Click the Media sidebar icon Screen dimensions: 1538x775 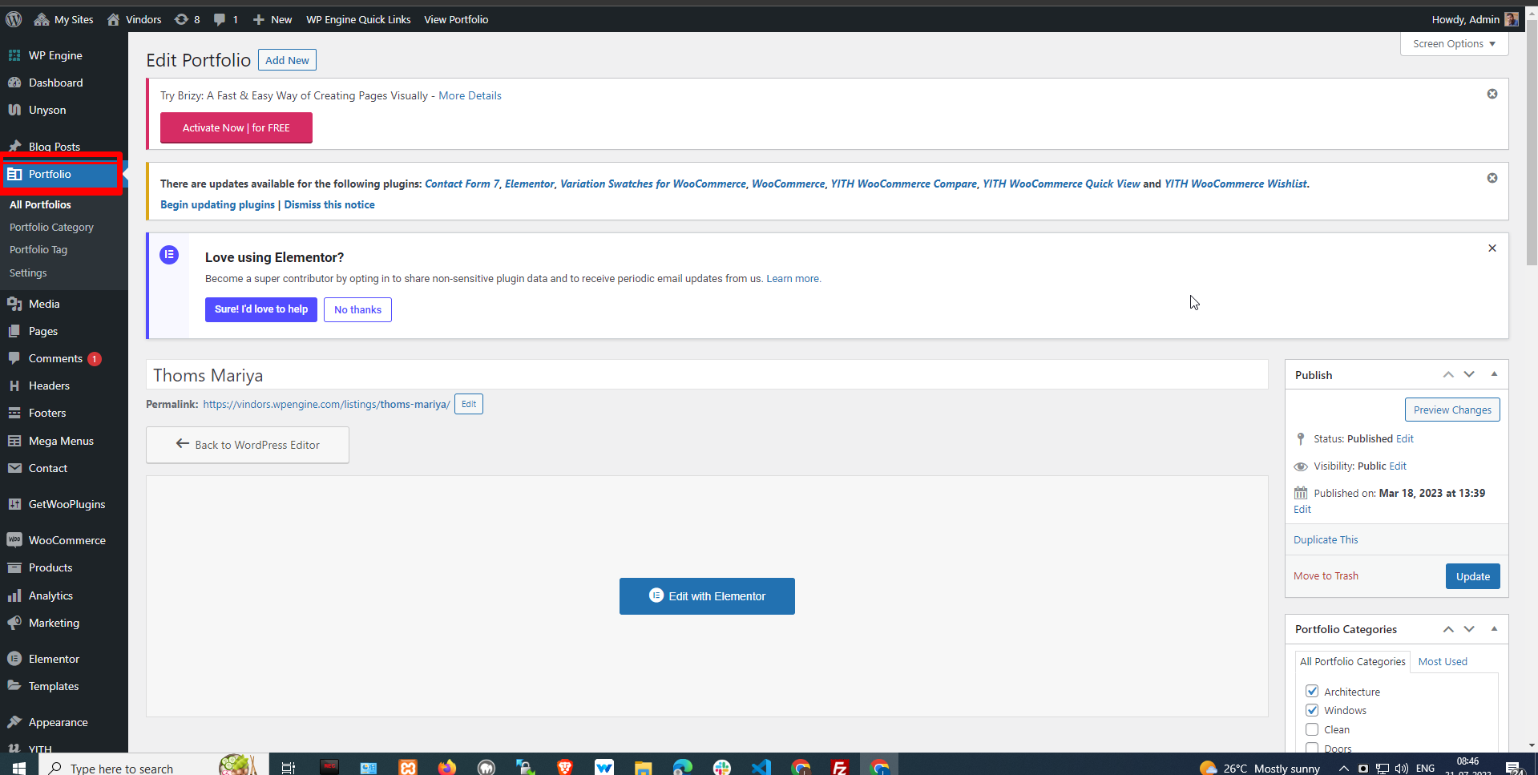coord(14,304)
